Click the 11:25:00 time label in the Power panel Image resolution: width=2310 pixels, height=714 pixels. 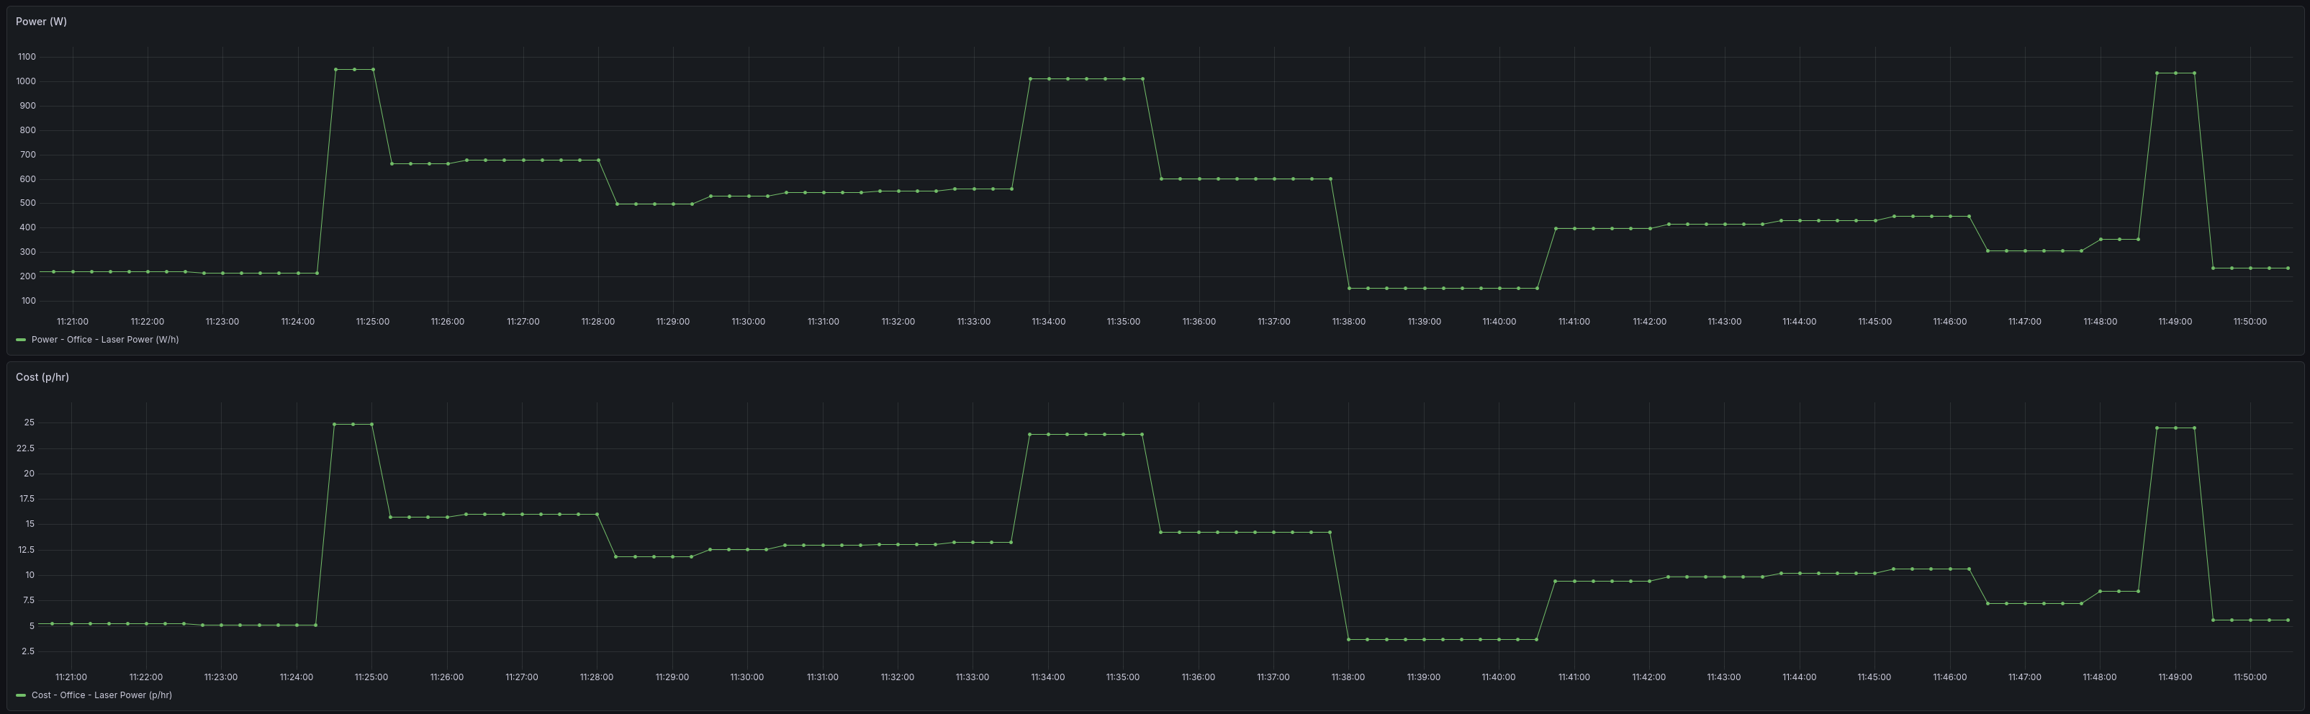[x=372, y=322]
